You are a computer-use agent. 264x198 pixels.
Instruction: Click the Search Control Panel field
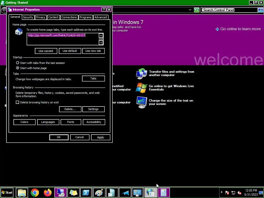pyautogui.click(x=229, y=10)
